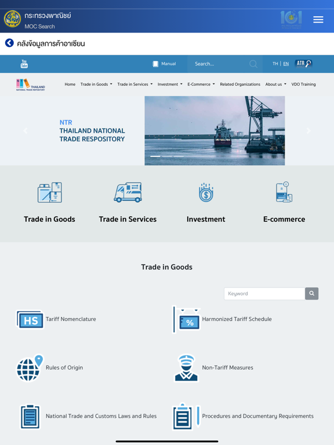Image resolution: width=334 pixels, height=445 pixels.
Task: Select the first carousel slide indicator
Action: pyautogui.click(x=155, y=156)
